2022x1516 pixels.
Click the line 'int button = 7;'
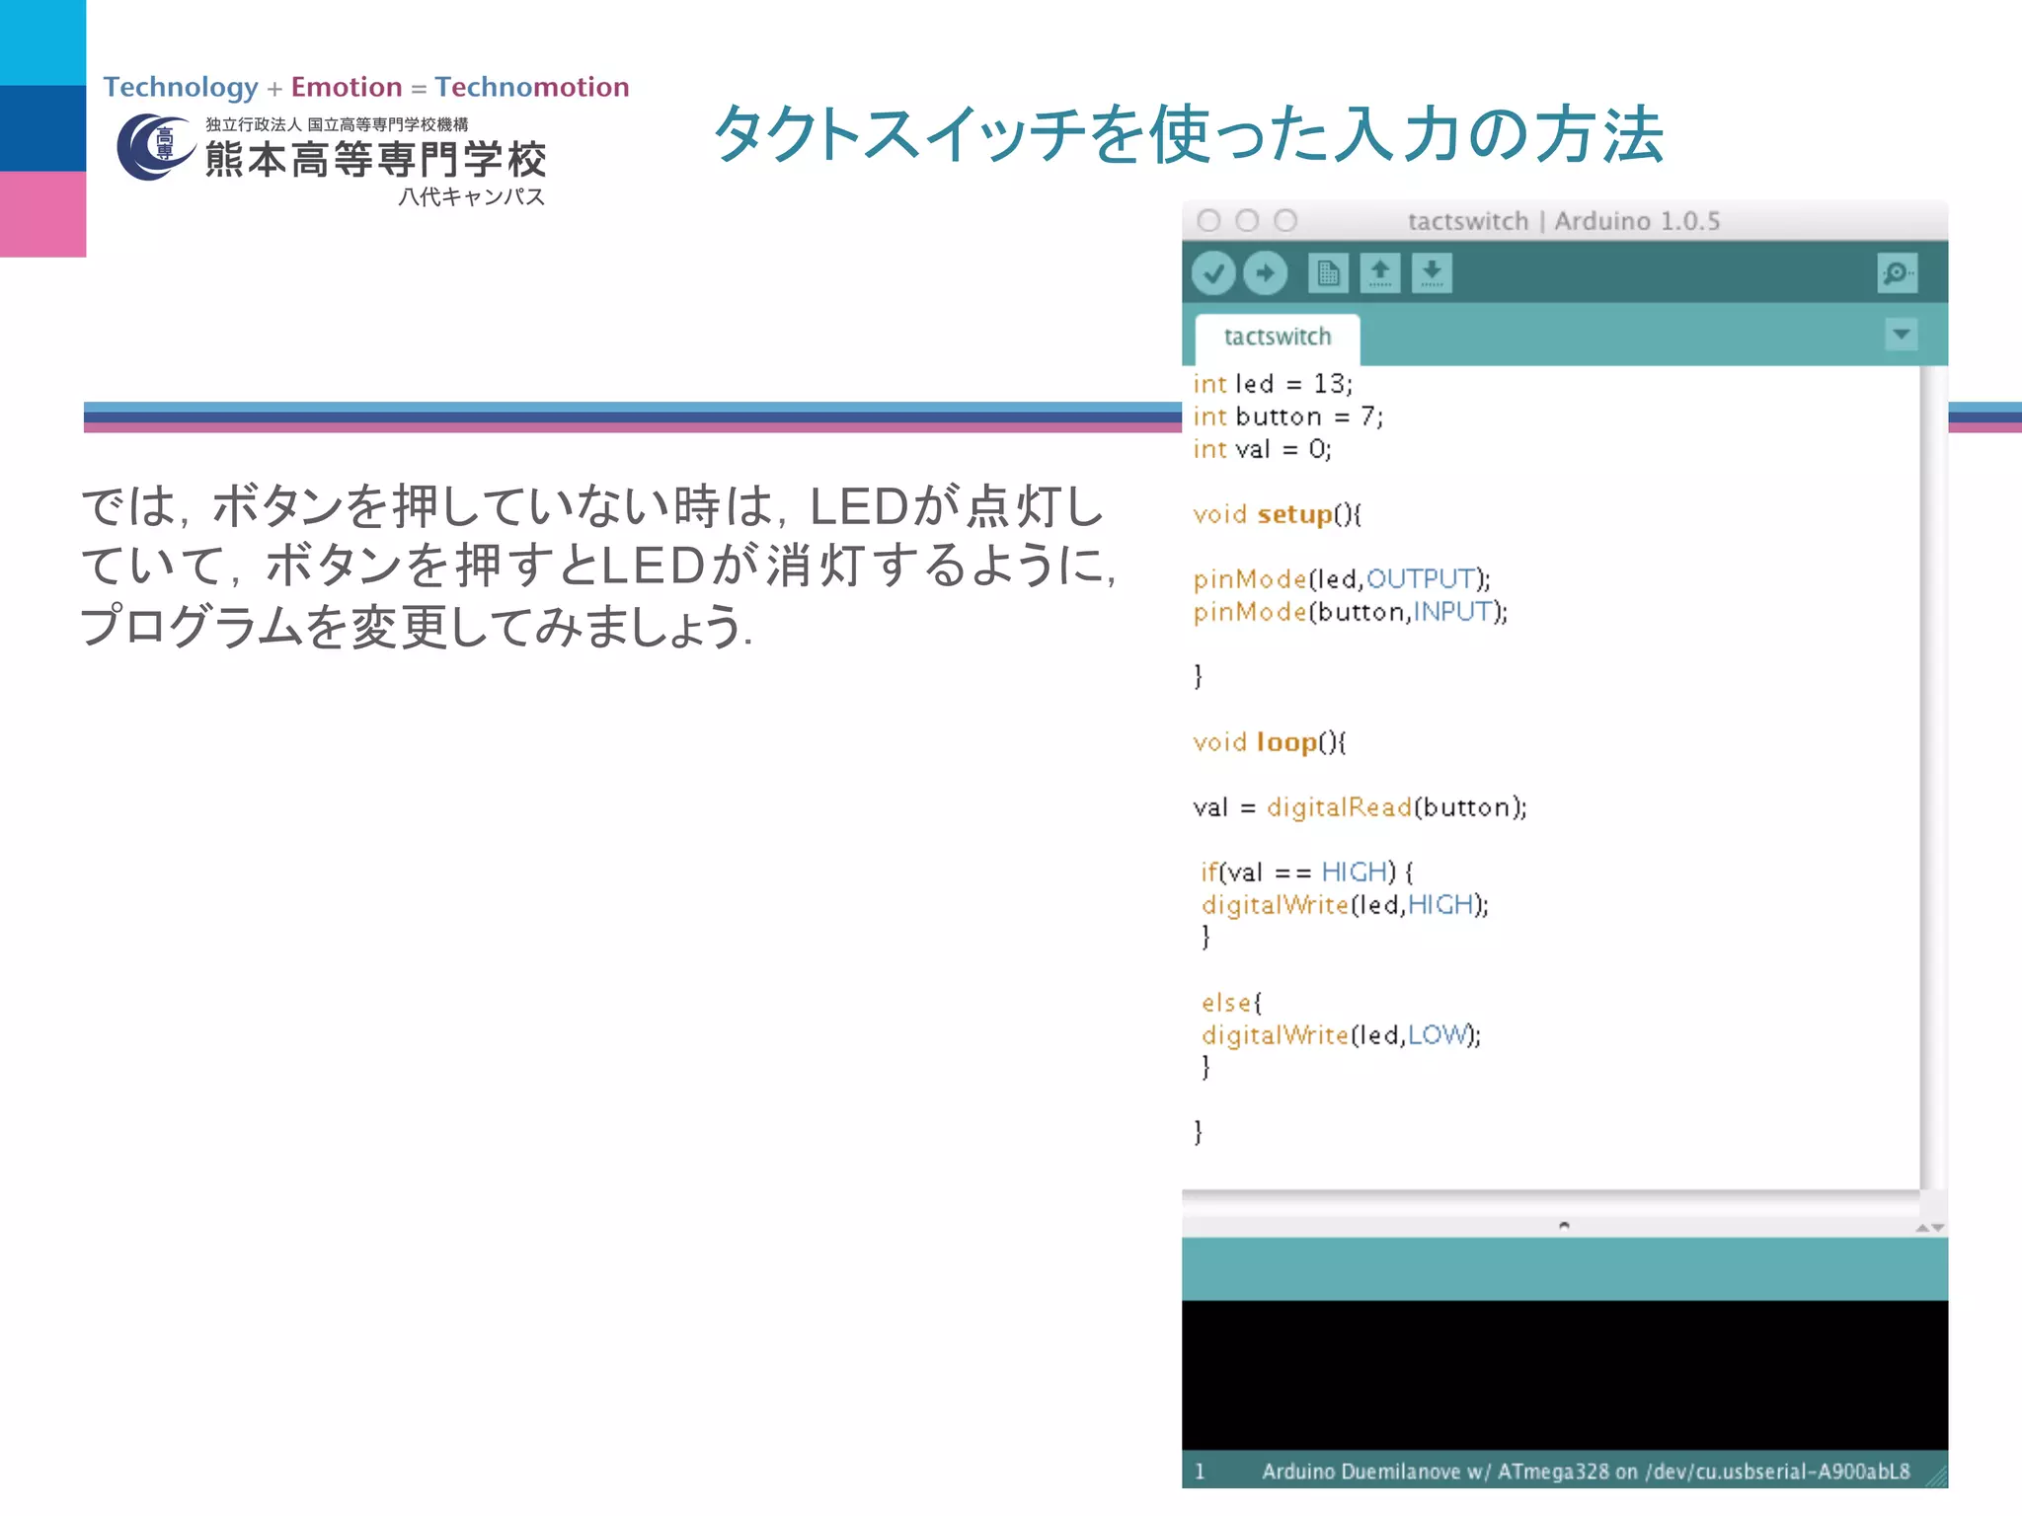click(x=1287, y=417)
